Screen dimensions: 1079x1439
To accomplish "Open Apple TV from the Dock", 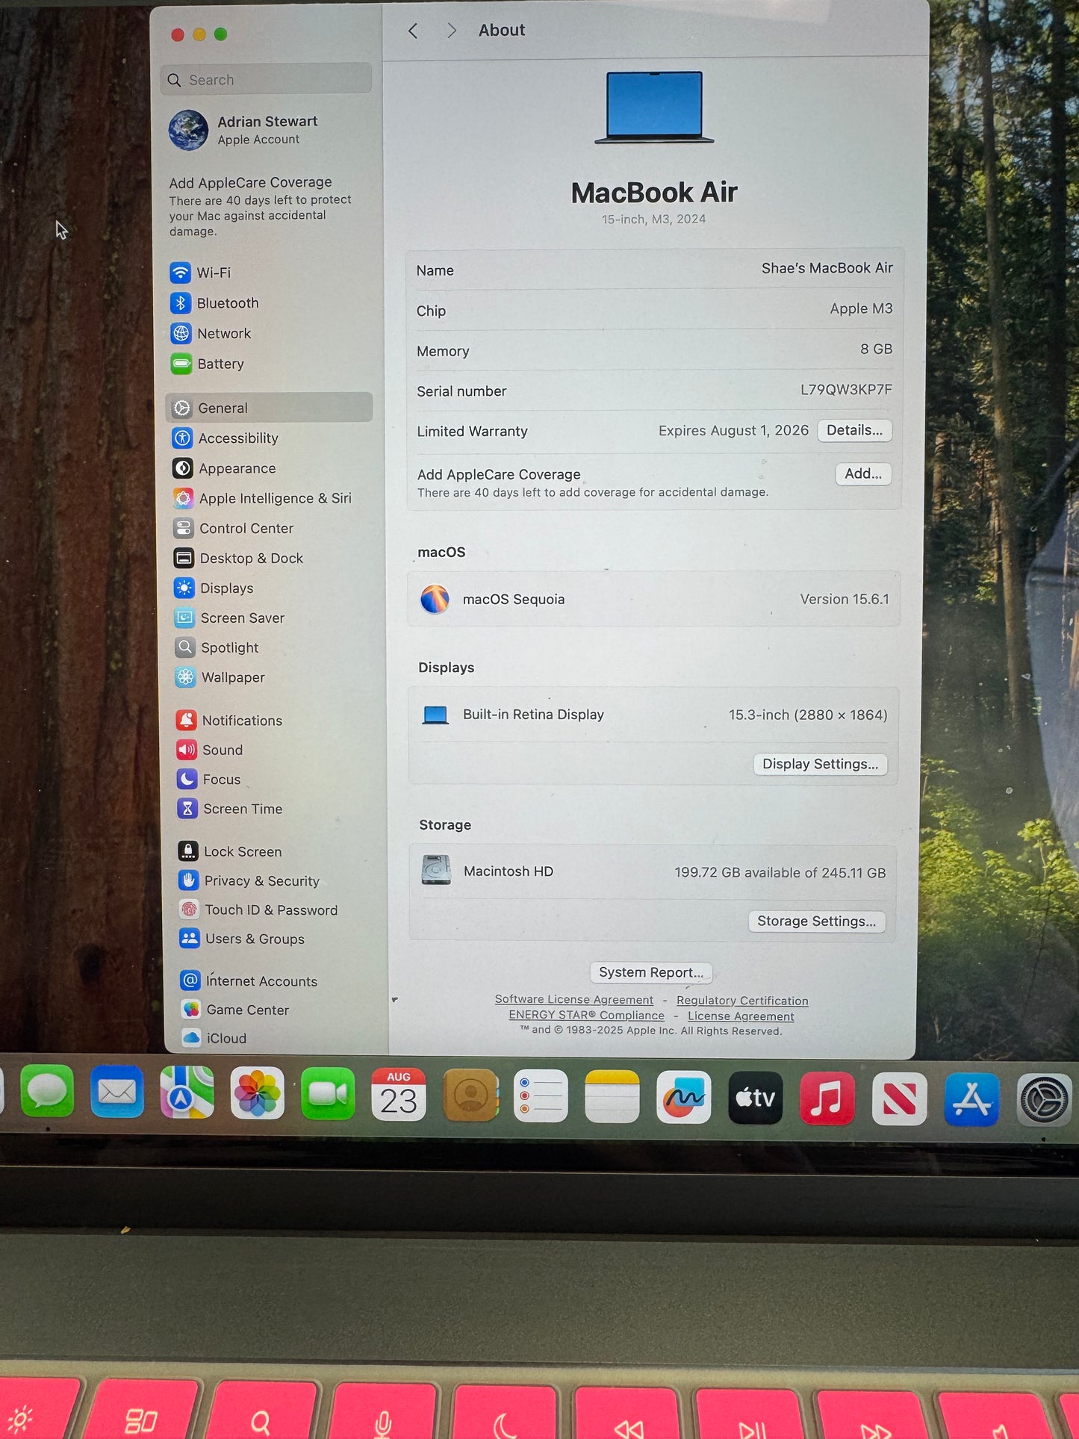I will pos(756,1098).
